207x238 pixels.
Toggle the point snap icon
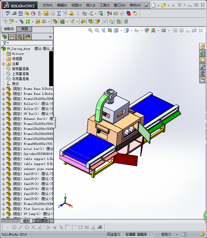click(x=8, y=227)
